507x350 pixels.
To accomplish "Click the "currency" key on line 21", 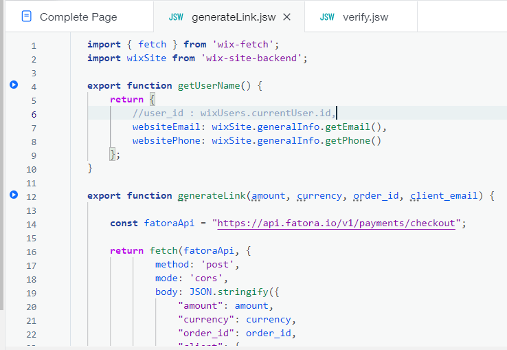I will click(x=206, y=320).
